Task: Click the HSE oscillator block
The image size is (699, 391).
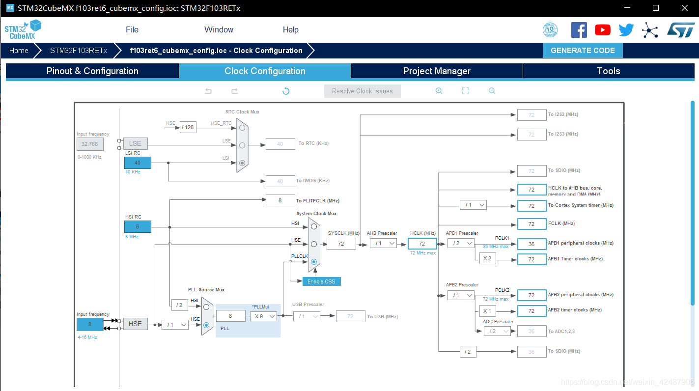Action: (x=135, y=324)
